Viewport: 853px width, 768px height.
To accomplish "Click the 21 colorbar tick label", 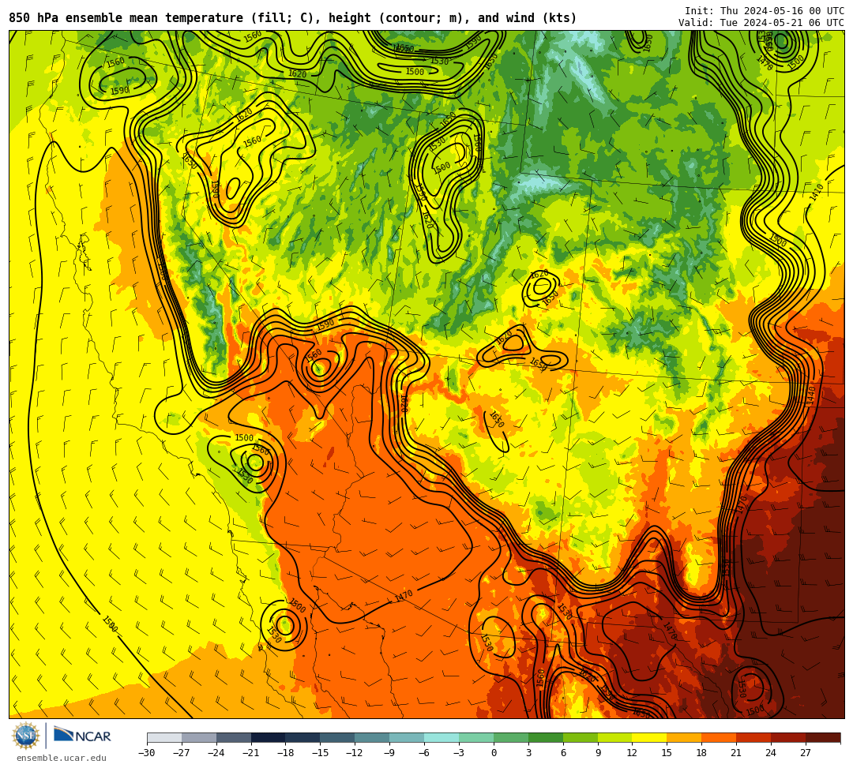I will point(737,753).
